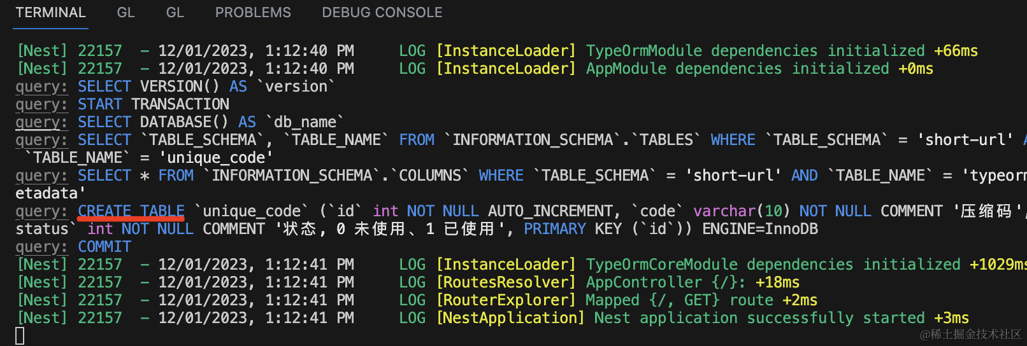Click the query: label before START TRANSACTION

coord(41,104)
